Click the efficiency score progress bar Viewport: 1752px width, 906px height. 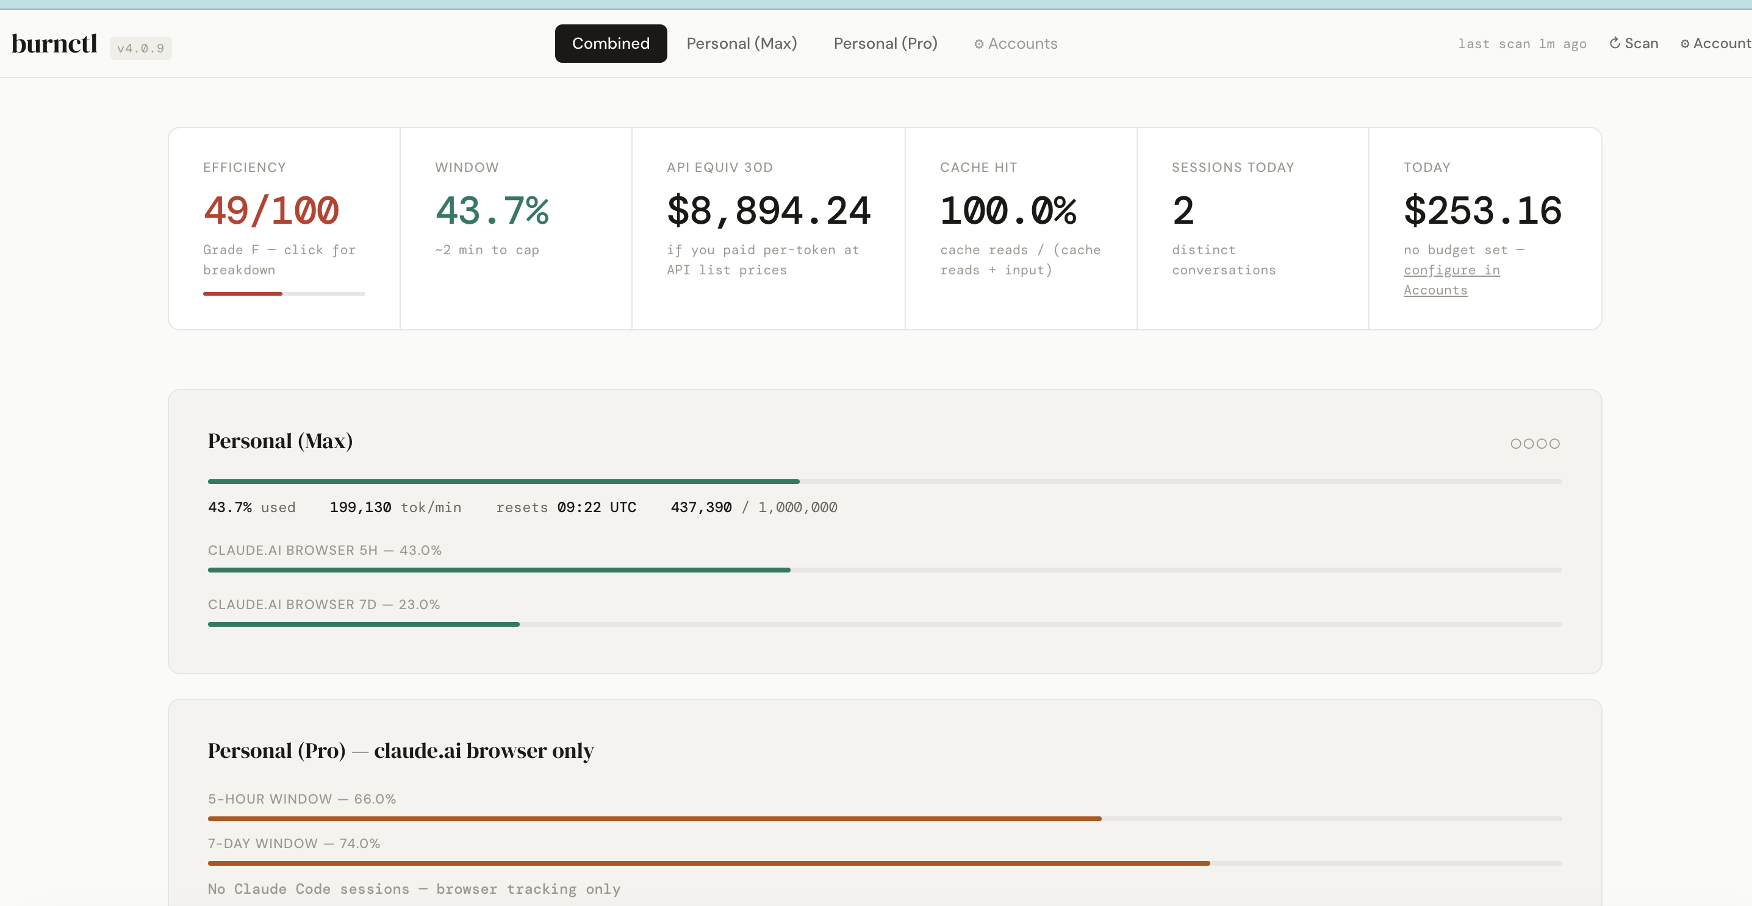(284, 294)
